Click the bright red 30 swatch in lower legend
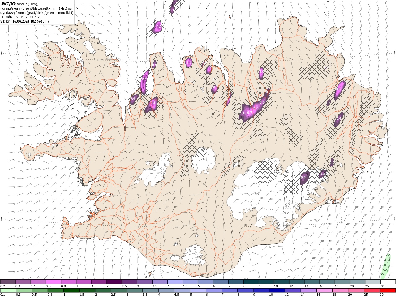 [388, 290]
